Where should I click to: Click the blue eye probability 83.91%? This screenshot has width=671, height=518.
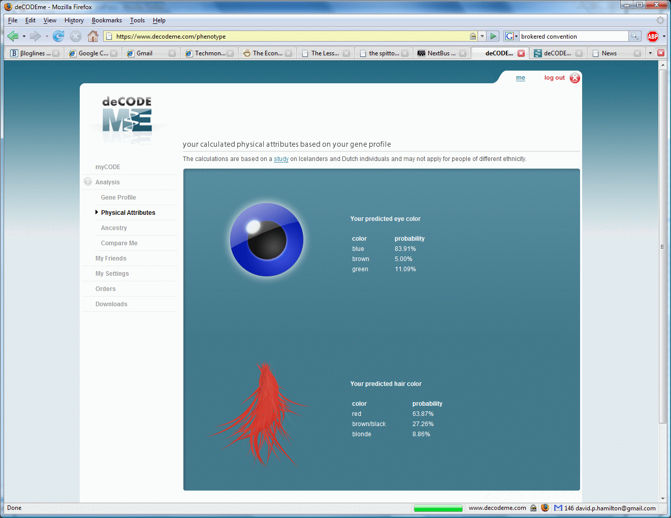coord(405,249)
